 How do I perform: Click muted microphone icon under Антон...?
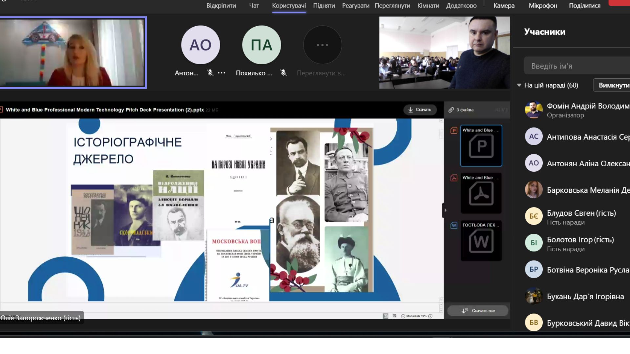pyautogui.click(x=210, y=73)
